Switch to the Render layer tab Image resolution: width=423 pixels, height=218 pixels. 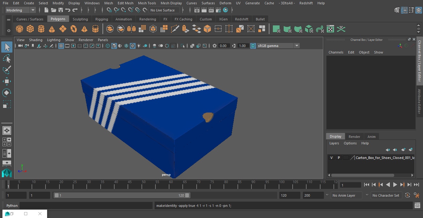click(354, 137)
